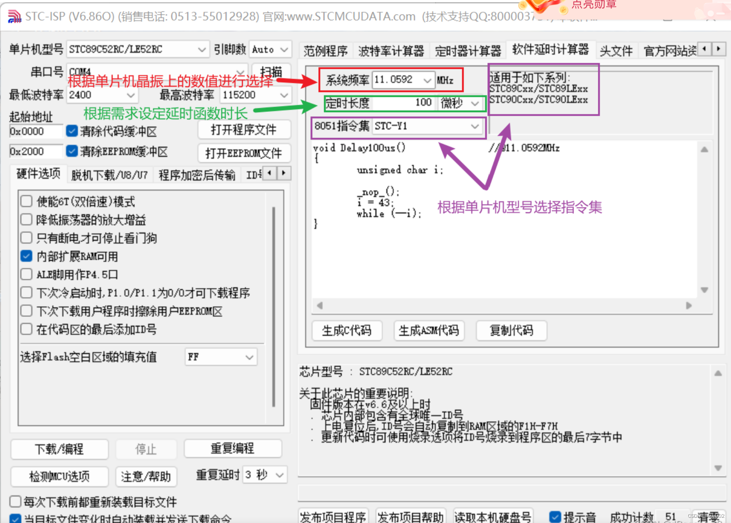Click 读取本机硬盘号 button
This screenshot has width=731, height=523.
point(493,517)
